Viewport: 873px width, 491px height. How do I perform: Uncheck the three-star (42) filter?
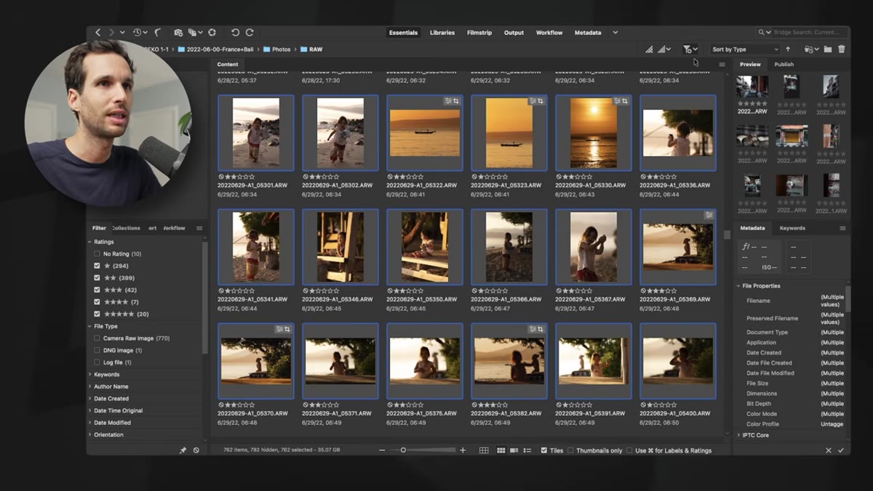[x=97, y=290]
